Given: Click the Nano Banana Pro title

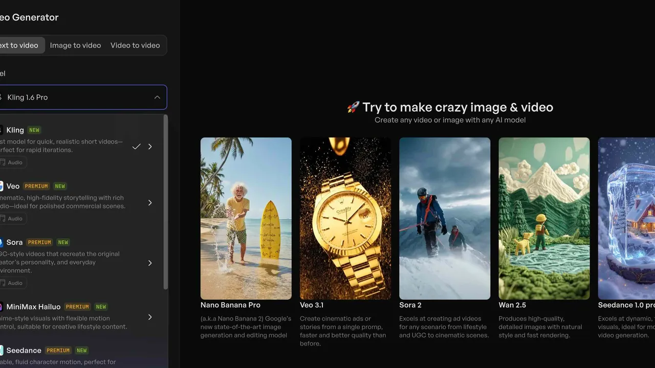Looking at the screenshot, I should [x=230, y=305].
